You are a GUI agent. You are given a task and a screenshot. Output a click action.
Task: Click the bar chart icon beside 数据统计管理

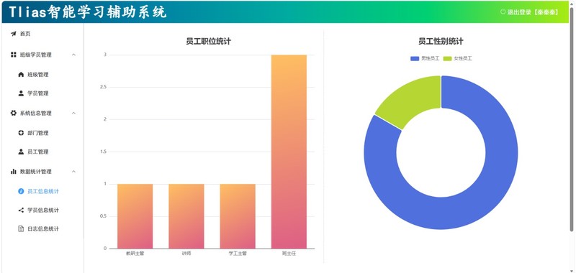pos(14,171)
